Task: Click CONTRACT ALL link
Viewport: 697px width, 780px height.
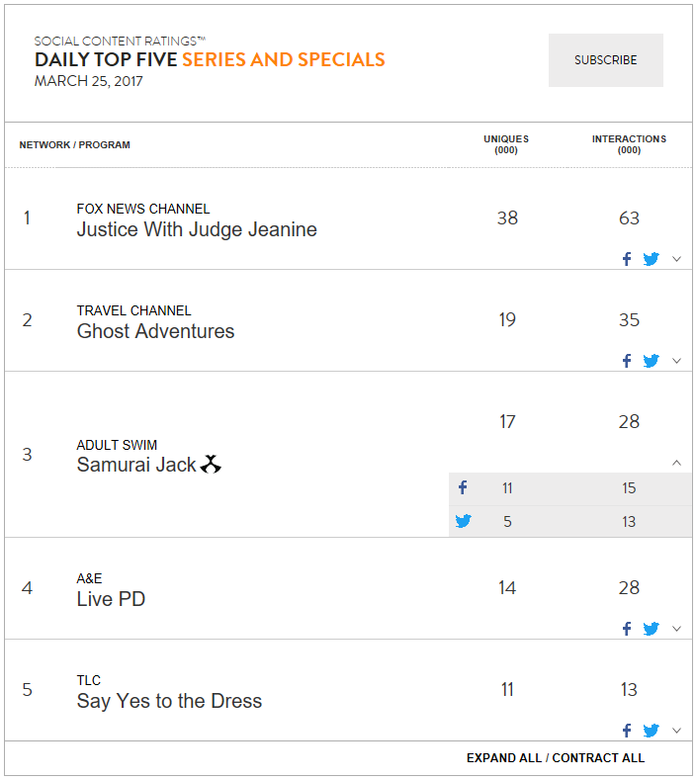Action: pyautogui.click(x=598, y=757)
